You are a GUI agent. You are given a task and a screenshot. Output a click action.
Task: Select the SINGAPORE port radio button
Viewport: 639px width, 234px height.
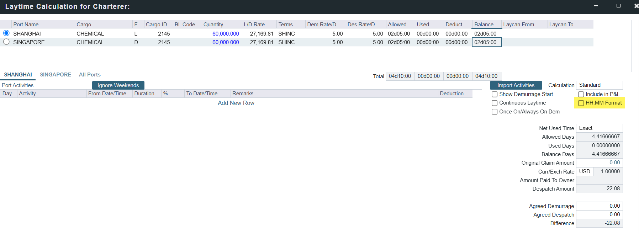tap(6, 42)
